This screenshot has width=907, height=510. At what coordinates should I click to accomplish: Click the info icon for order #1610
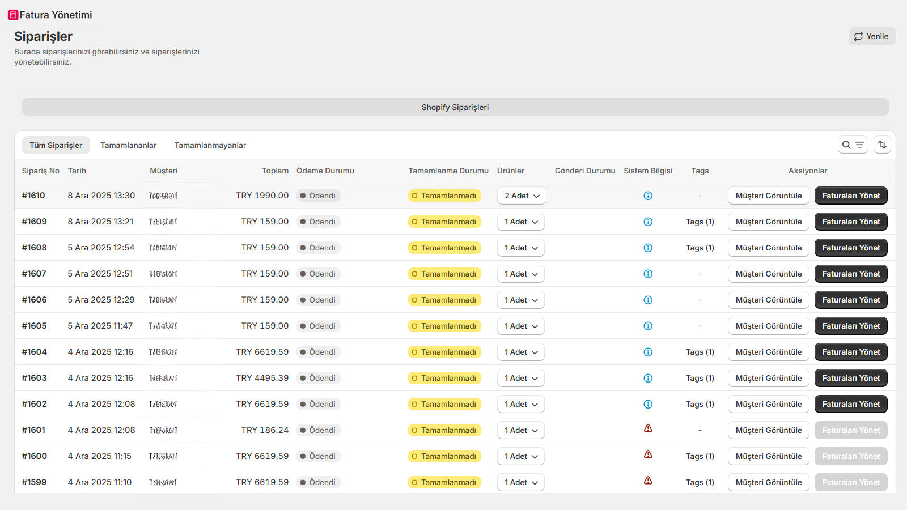coord(648,195)
